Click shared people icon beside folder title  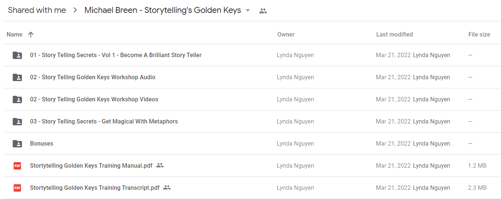coord(263,11)
